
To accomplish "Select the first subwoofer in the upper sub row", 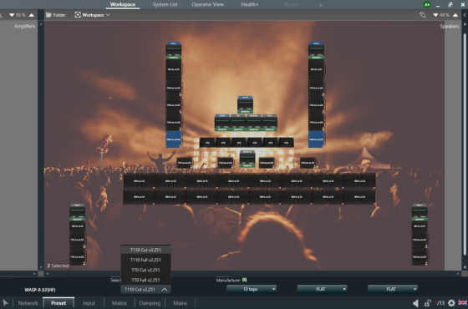I will tap(139, 181).
